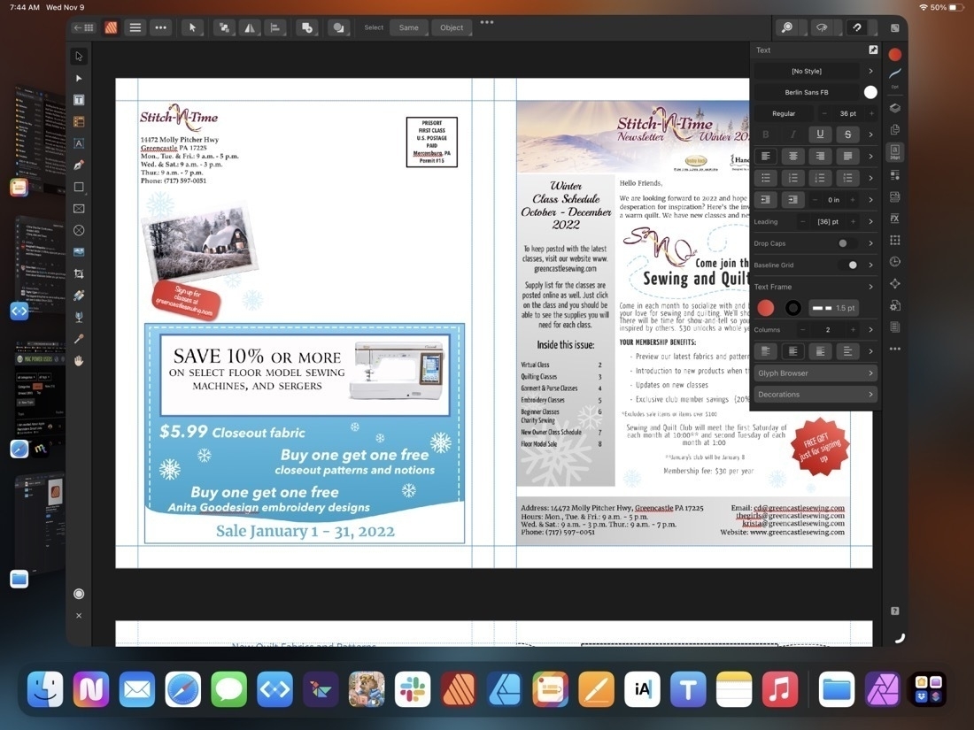Expand the Glyph Browser section
This screenshot has height=730, width=974.
[x=813, y=373]
